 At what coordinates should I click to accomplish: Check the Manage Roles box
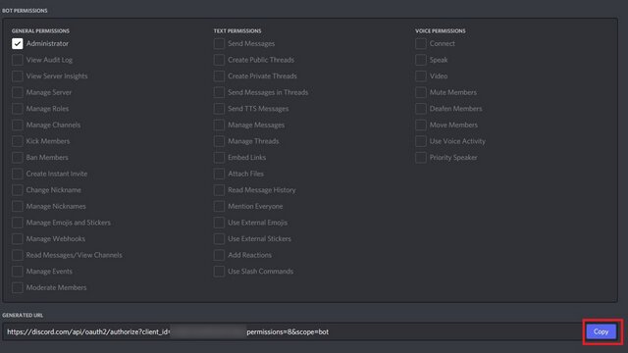[x=18, y=109]
